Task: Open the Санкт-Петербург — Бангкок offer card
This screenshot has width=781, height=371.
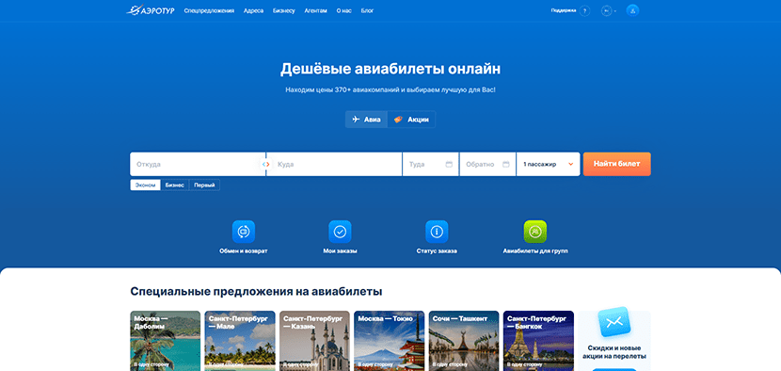Action: (x=539, y=341)
